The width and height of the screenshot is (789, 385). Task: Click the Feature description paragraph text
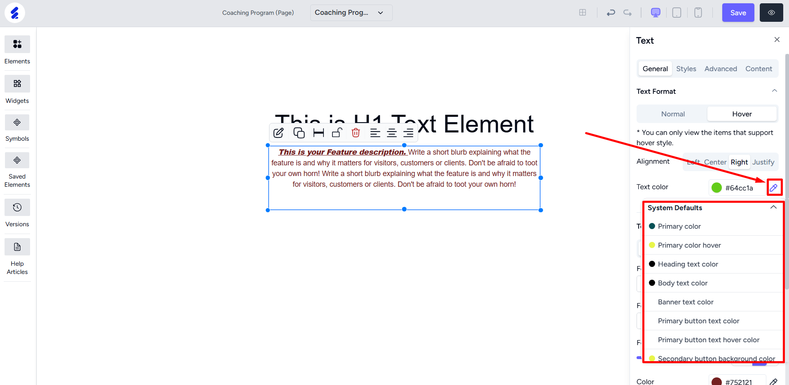(404, 168)
